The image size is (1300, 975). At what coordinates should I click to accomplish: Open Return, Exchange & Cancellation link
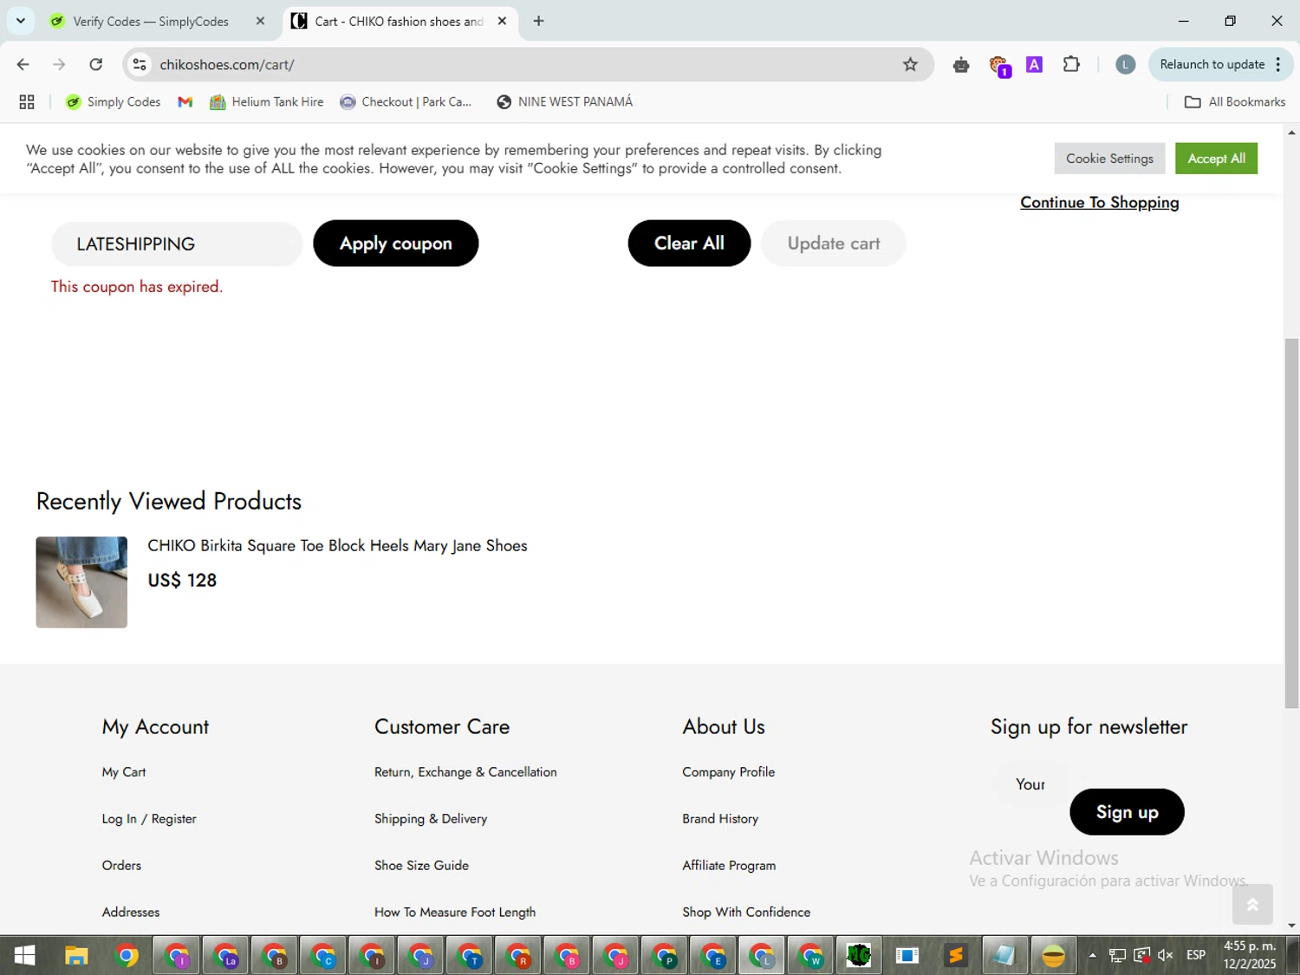click(x=465, y=772)
